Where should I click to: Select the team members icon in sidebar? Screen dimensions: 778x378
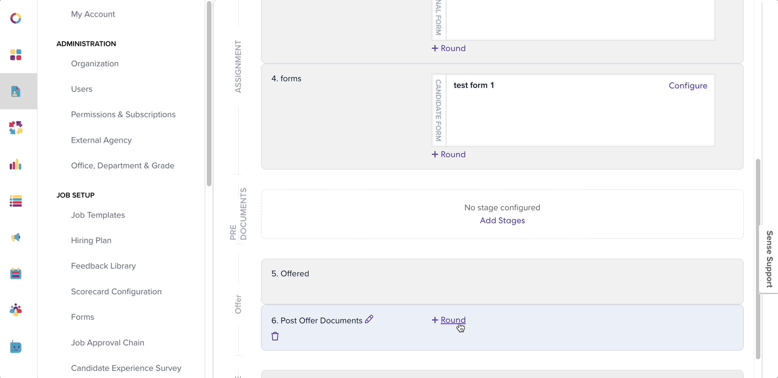[15, 310]
